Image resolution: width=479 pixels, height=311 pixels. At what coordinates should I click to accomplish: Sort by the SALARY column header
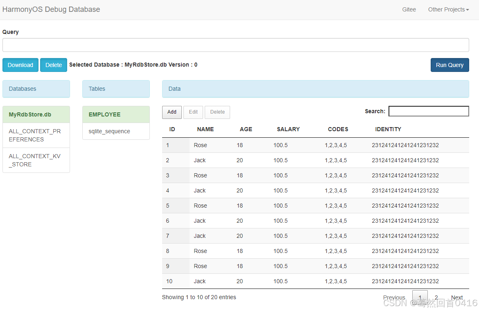(x=288, y=129)
